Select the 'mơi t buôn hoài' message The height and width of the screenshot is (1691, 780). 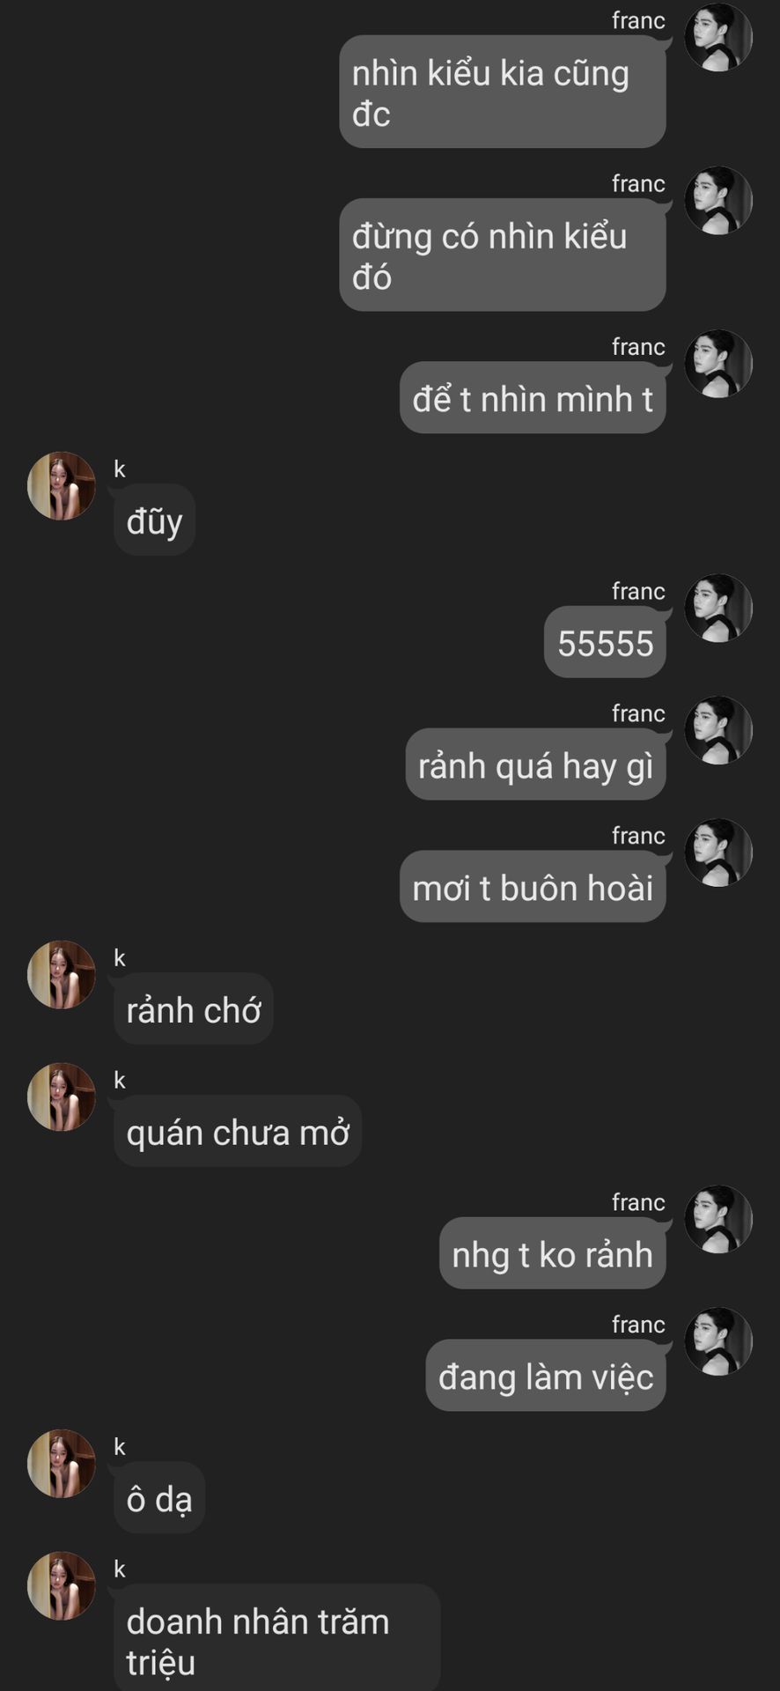click(x=533, y=887)
